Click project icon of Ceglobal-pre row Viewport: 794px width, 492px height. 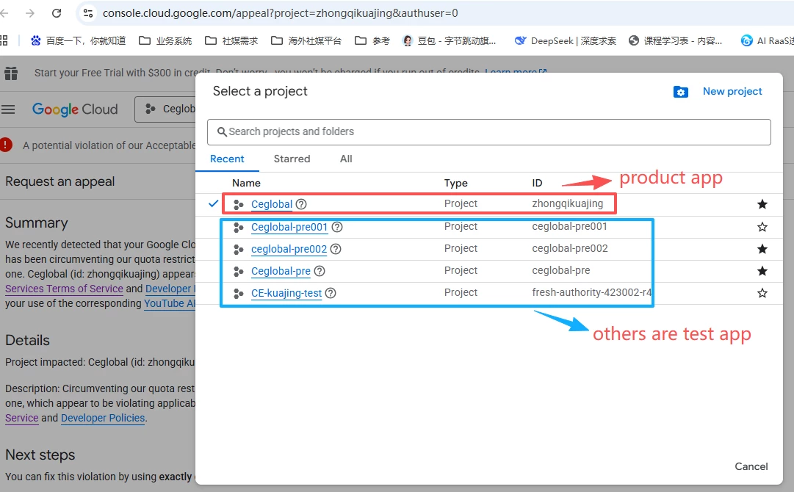click(239, 271)
